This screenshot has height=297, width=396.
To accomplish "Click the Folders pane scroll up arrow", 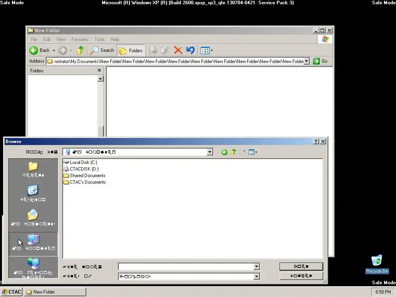I will [100, 79].
